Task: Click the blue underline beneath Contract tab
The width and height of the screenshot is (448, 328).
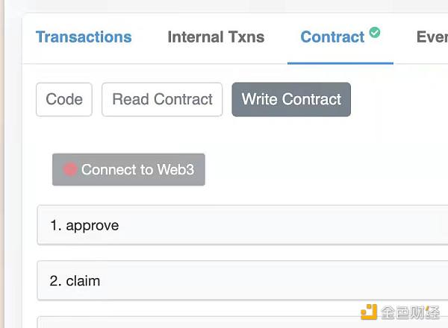Action: (340, 63)
